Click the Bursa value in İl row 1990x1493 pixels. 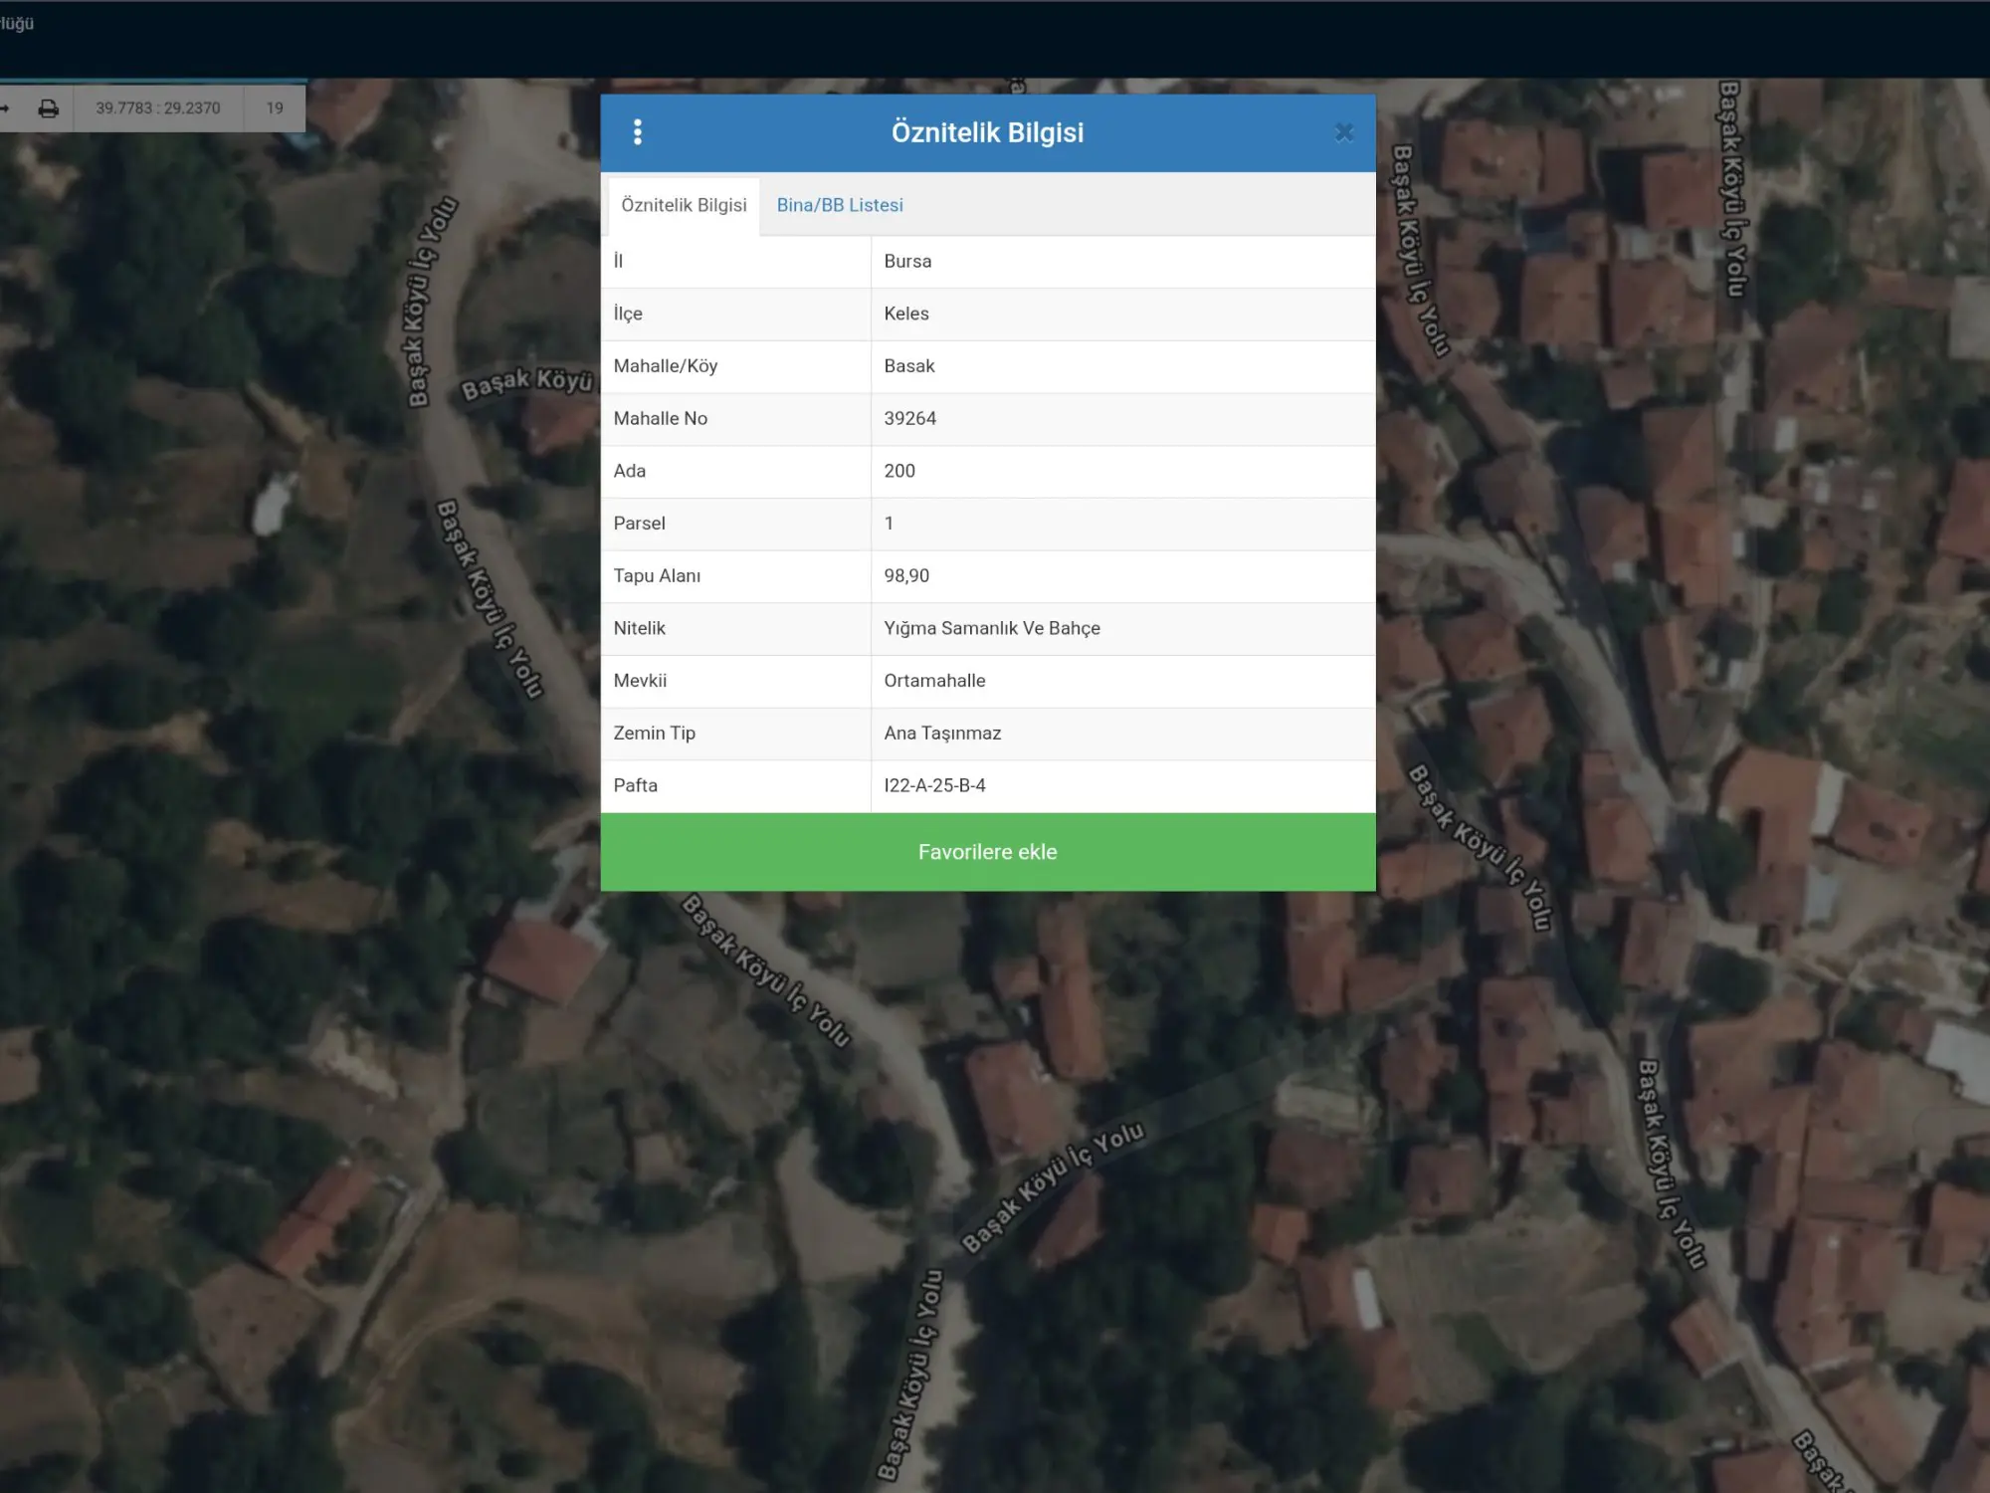(x=907, y=262)
